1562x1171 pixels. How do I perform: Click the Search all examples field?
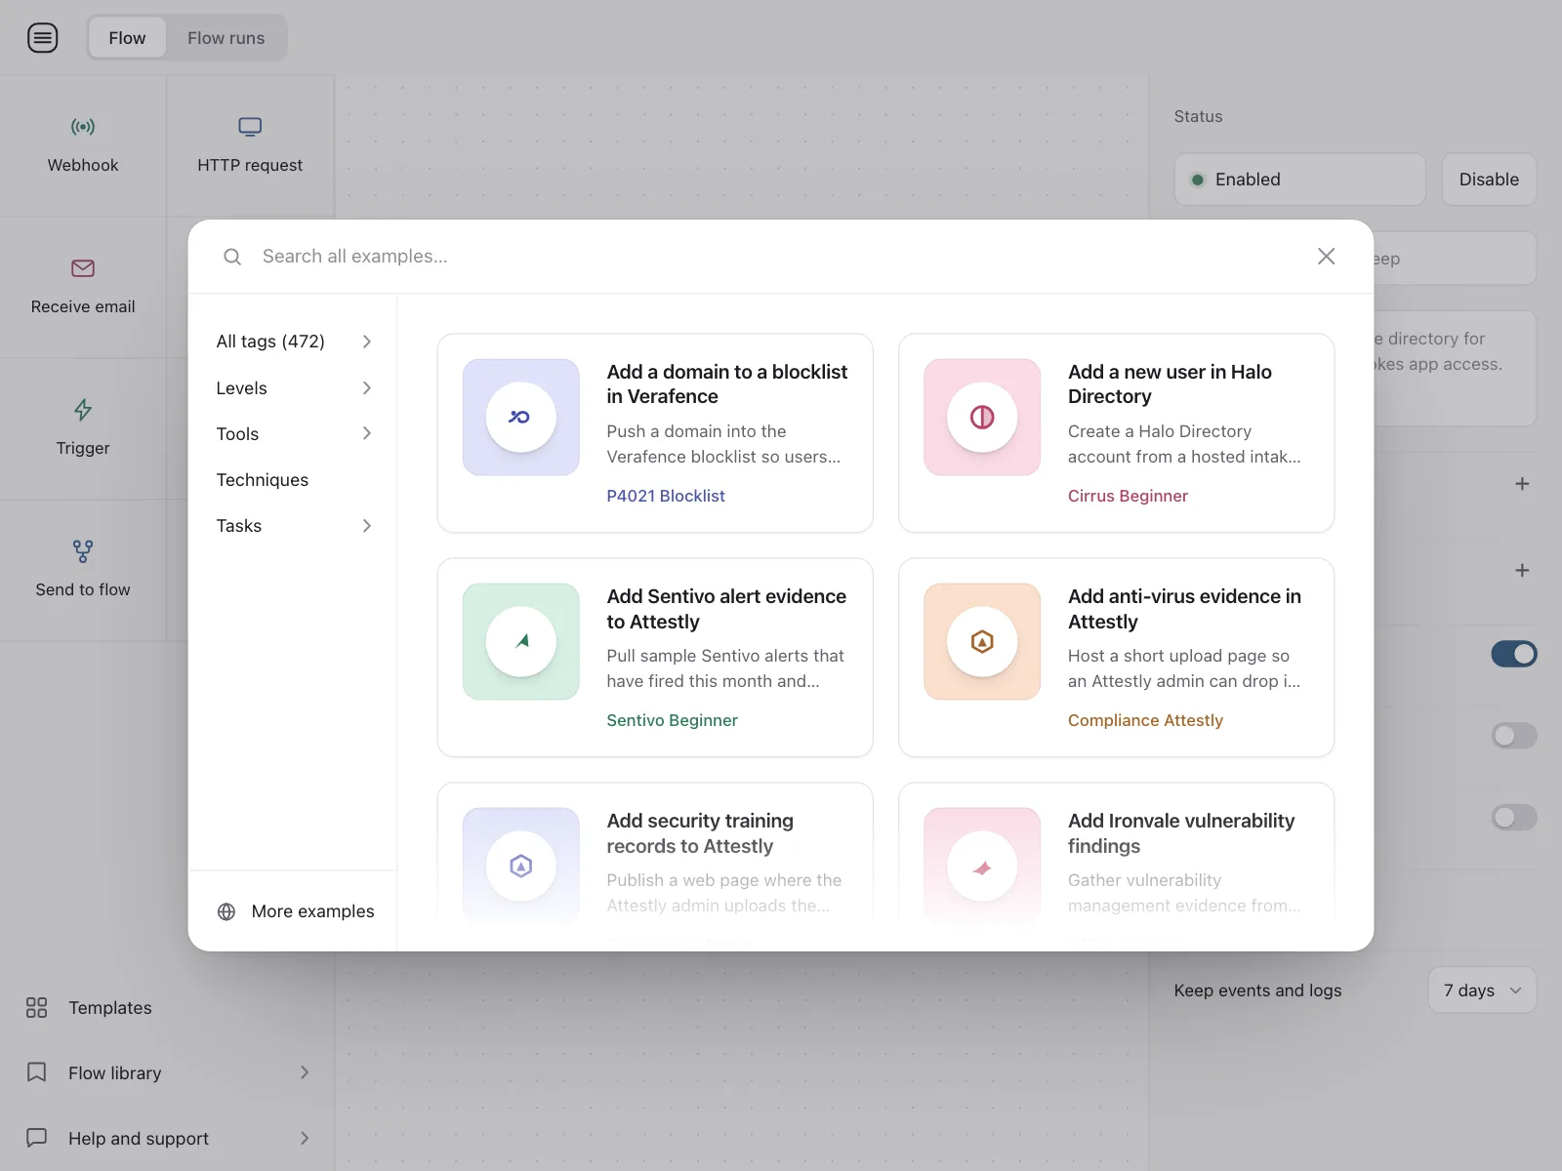pos(781,257)
